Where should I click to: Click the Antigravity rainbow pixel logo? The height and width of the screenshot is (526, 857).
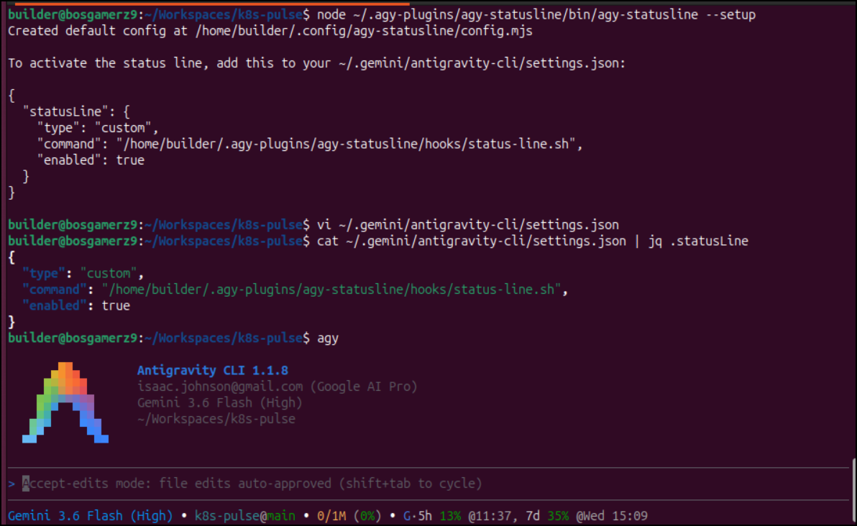[x=65, y=402]
